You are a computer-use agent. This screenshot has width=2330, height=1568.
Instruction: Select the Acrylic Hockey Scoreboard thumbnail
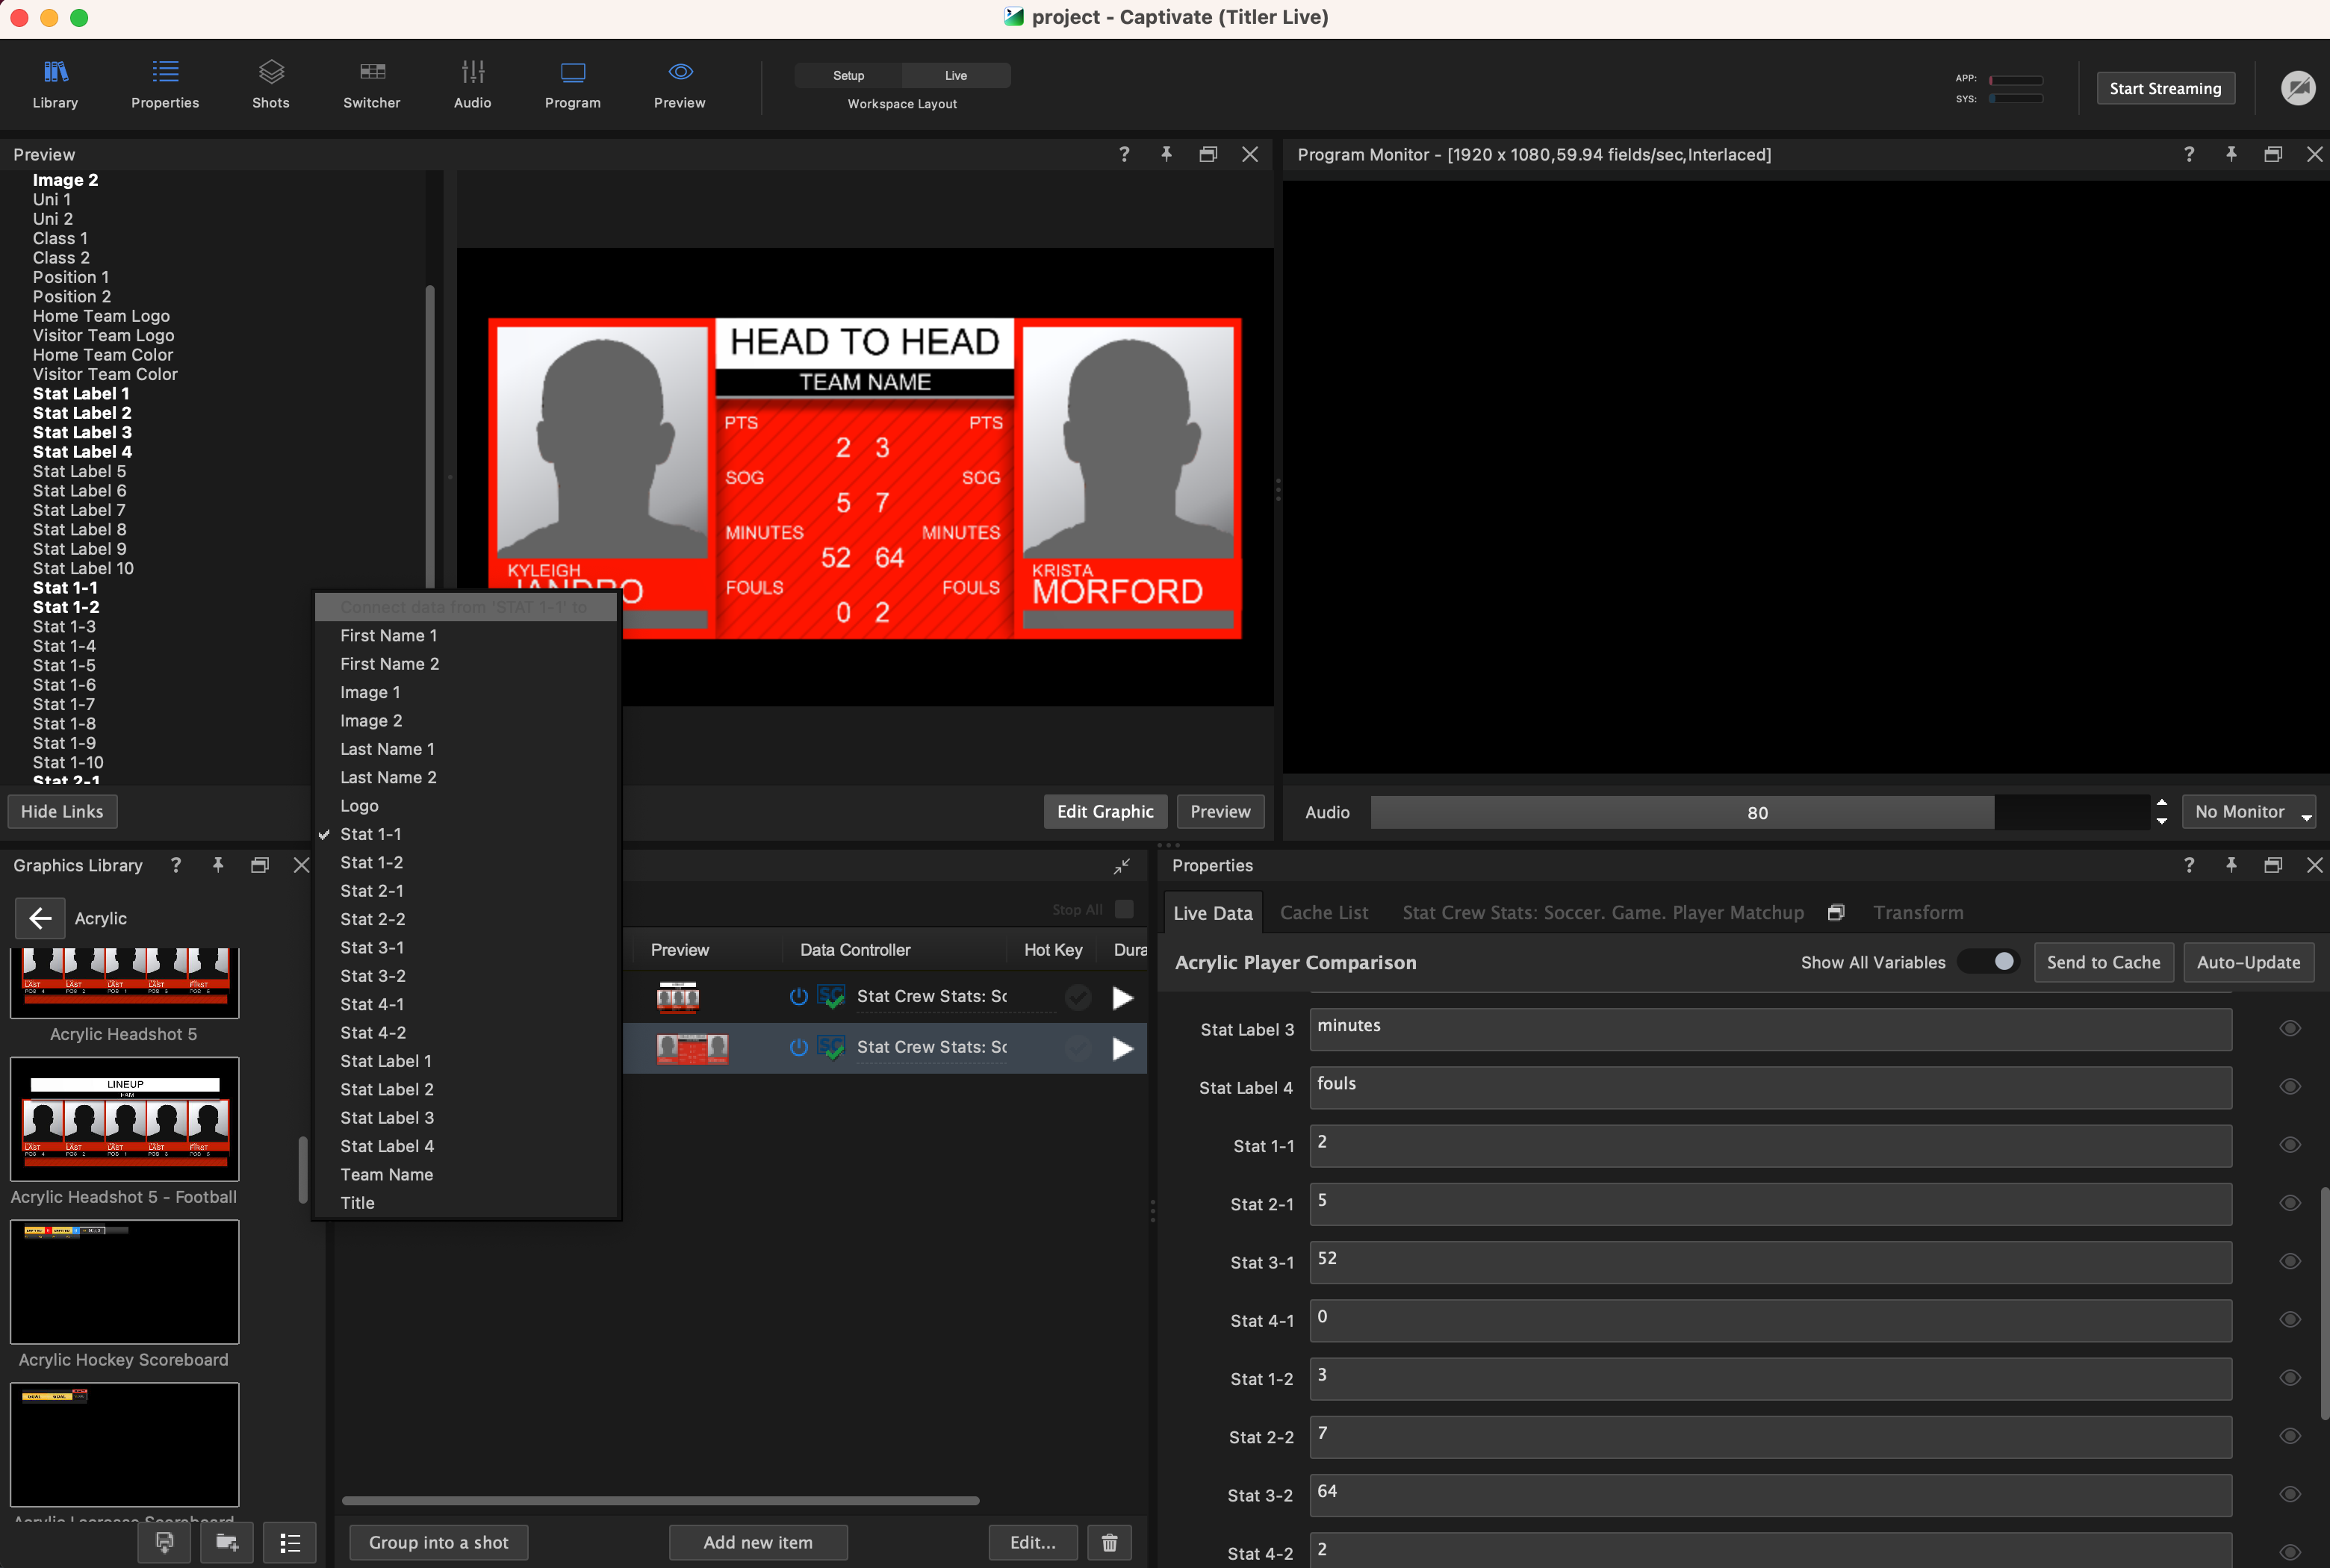click(x=124, y=1281)
